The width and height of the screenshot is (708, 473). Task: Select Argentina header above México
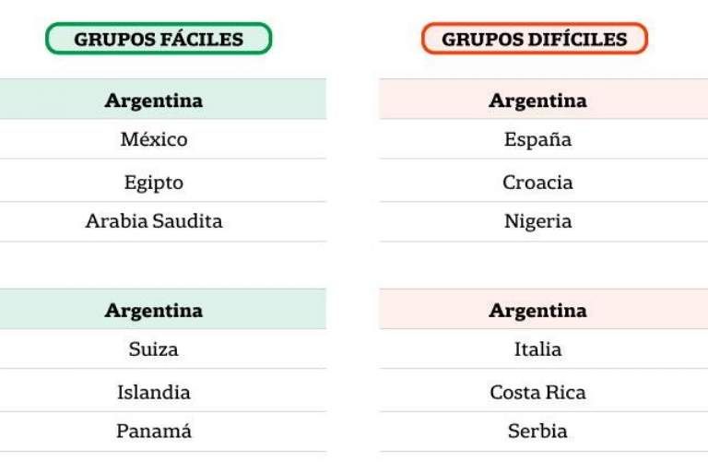click(x=154, y=100)
